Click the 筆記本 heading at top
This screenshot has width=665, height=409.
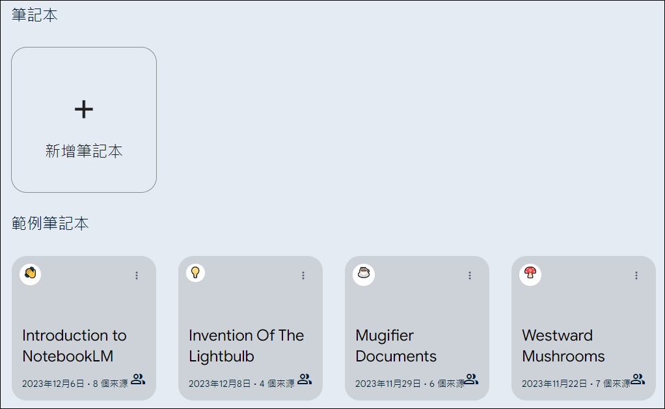pyautogui.click(x=34, y=16)
